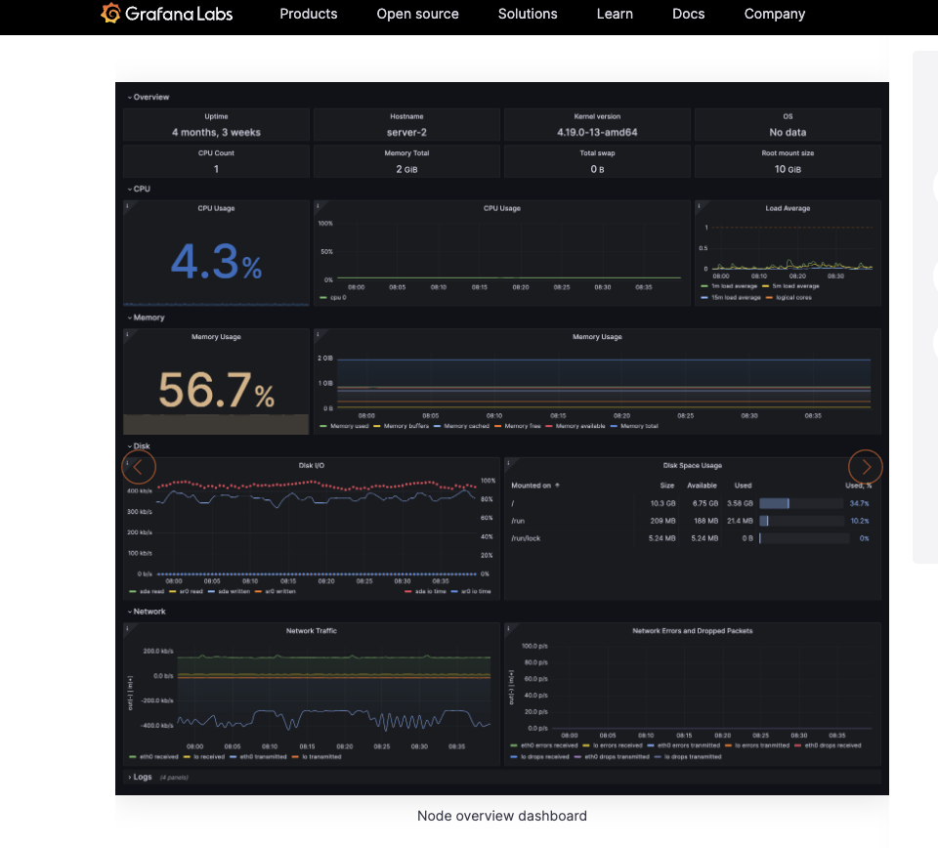Open the Solutions menu
This screenshot has height=848, width=938.
click(x=528, y=14)
